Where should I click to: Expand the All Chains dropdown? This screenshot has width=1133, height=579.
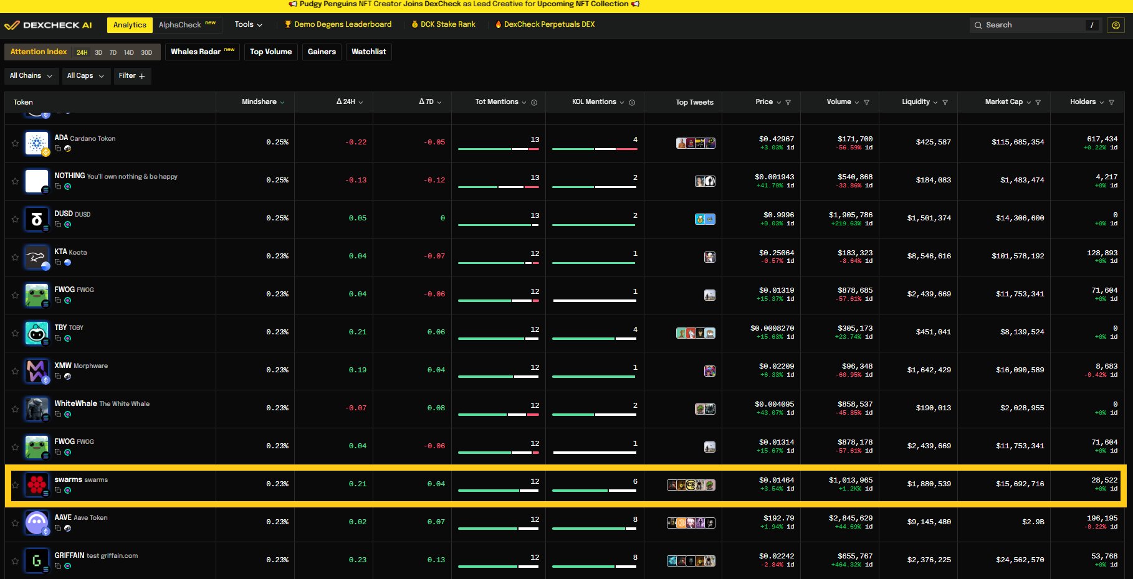coord(31,76)
